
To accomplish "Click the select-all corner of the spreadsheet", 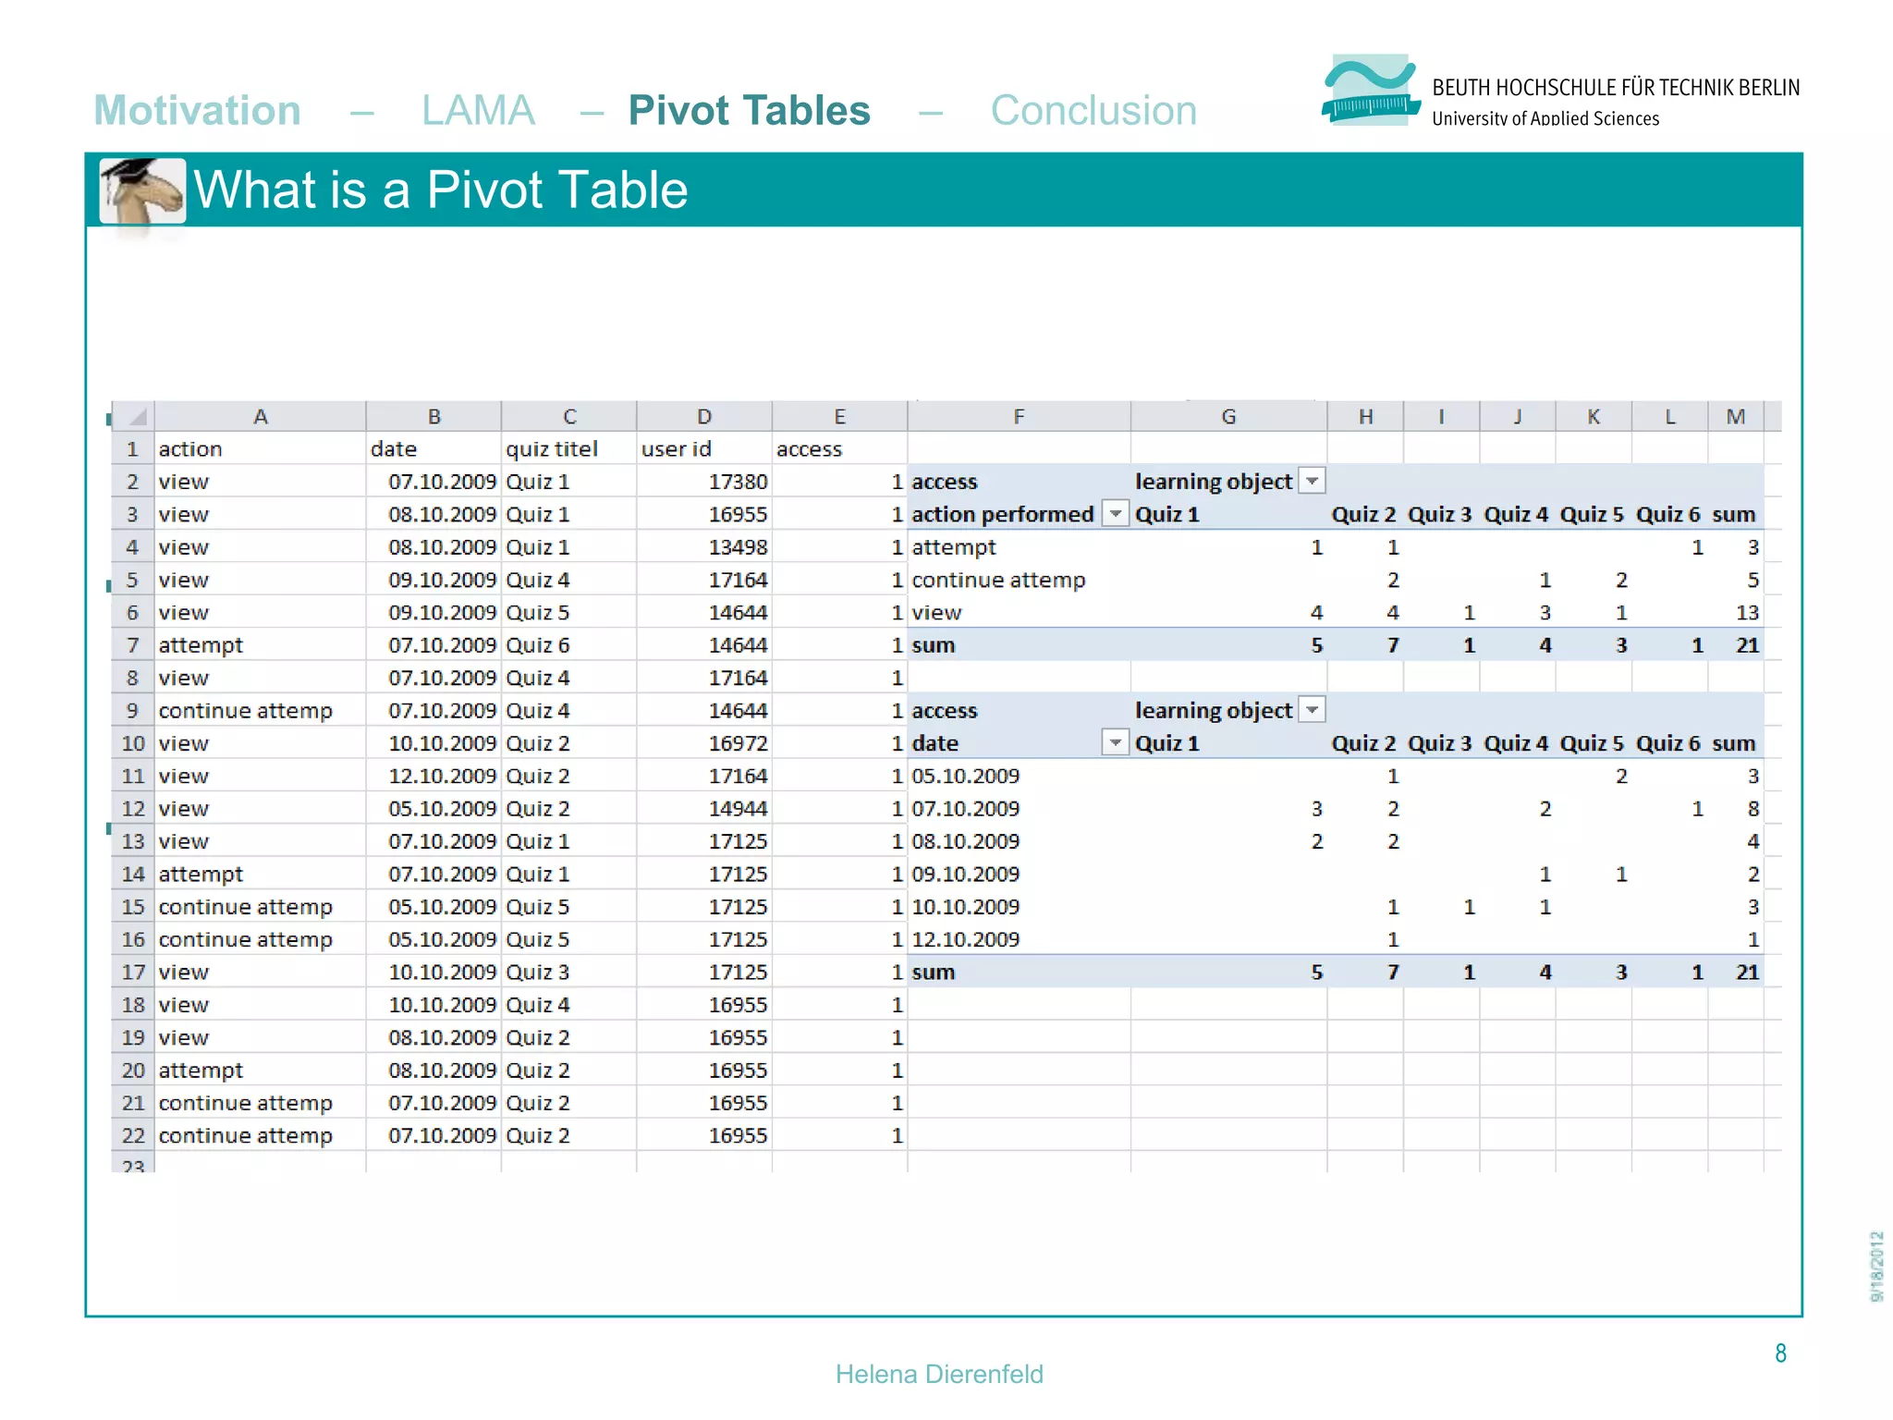I will tap(135, 416).
